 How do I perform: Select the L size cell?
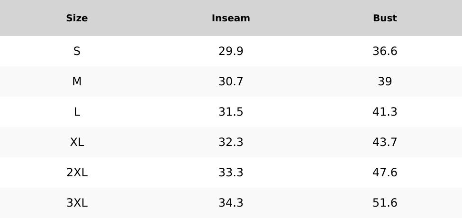[77, 112]
